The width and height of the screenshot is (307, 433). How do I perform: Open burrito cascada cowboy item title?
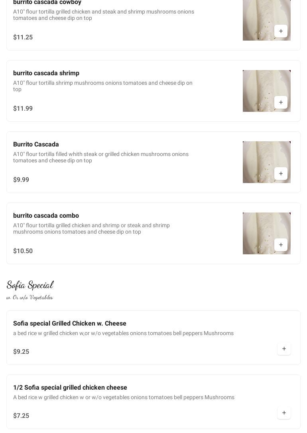pyautogui.click(x=47, y=2)
